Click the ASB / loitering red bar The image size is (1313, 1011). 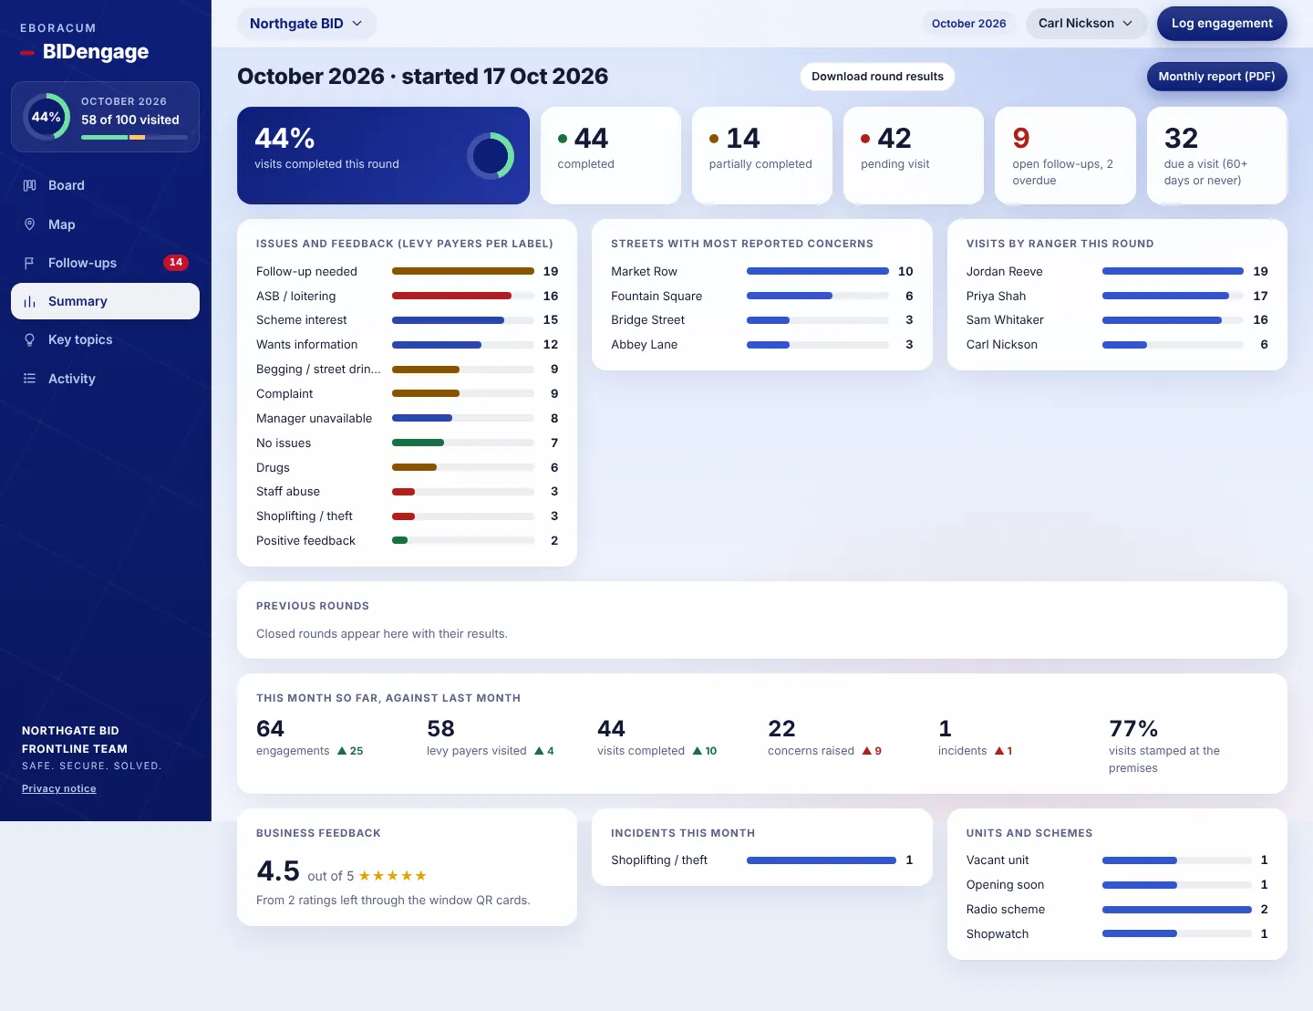[x=451, y=296]
